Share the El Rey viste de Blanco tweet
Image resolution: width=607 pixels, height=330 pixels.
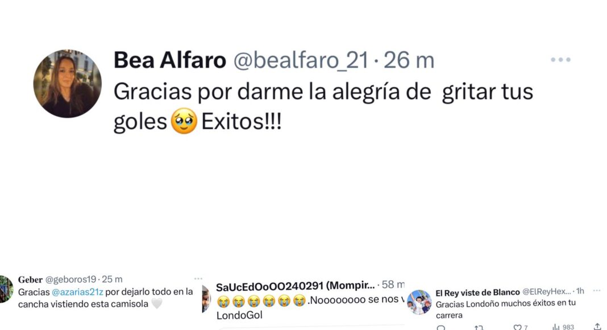pyautogui.click(x=597, y=327)
